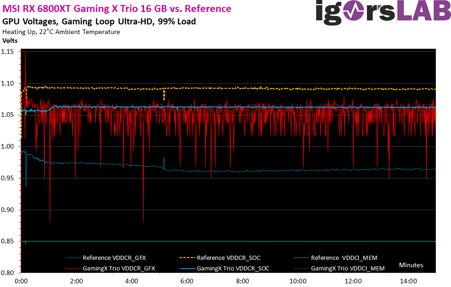Click the solid blue swatch for GamingX Trio VDDCR_SOC

[188, 269]
